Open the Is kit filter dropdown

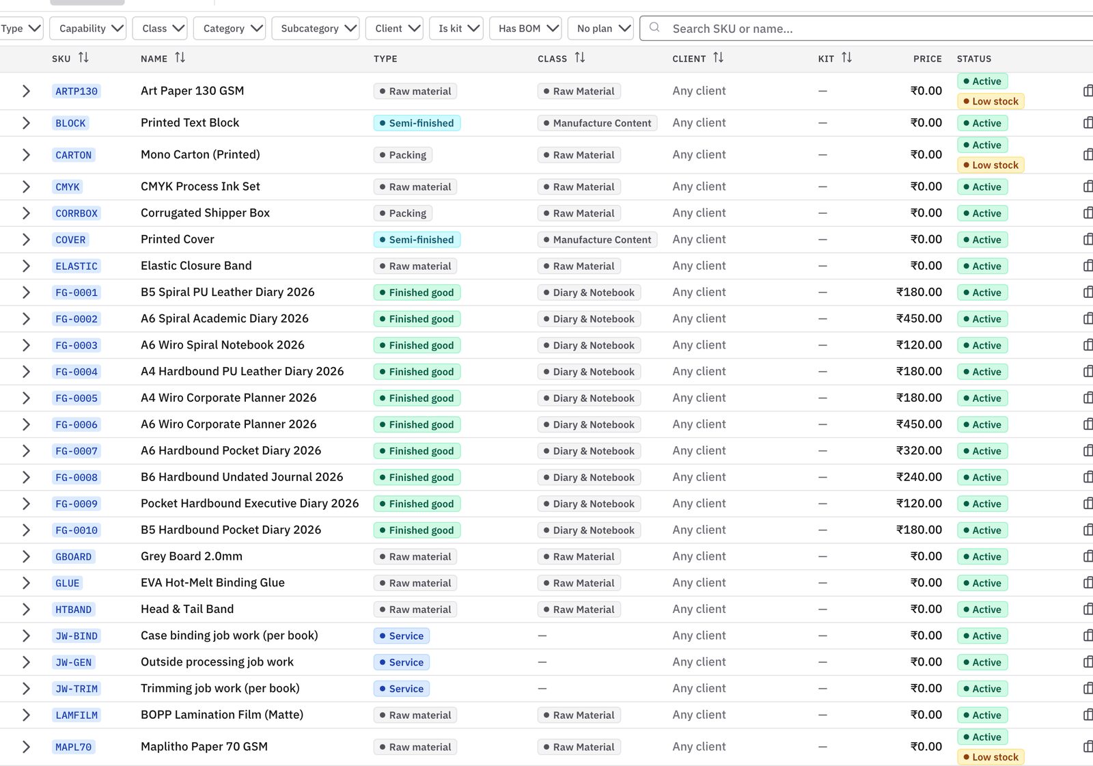pos(456,28)
